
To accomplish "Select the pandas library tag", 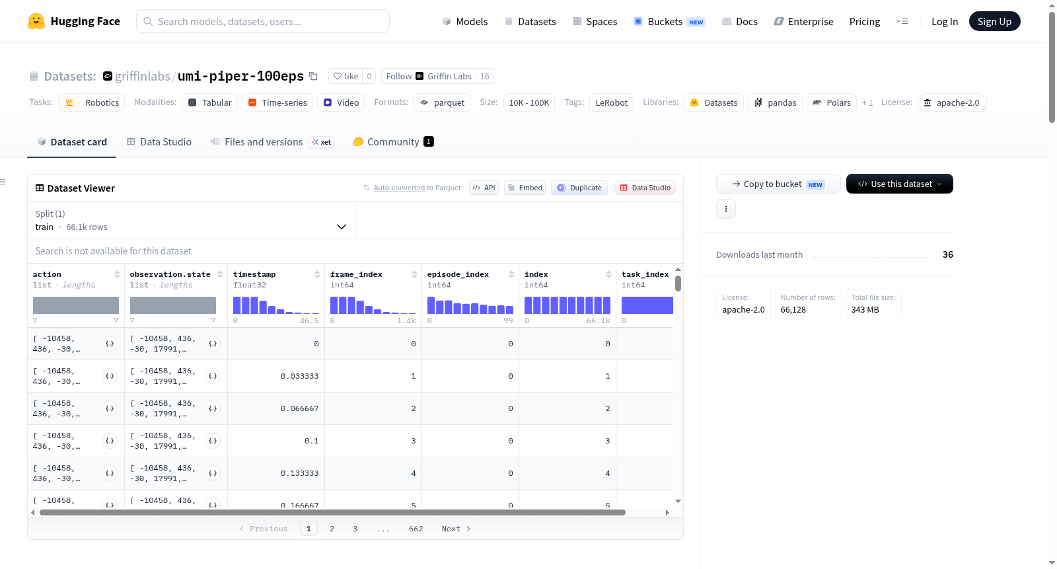I will [776, 102].
